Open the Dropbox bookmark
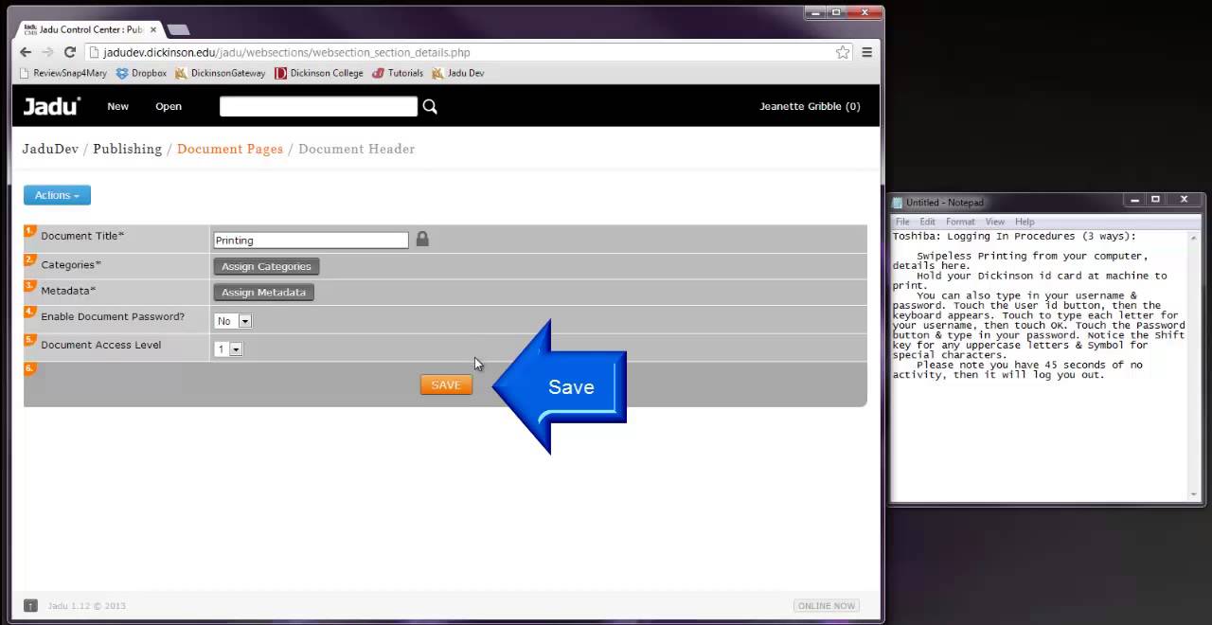The width and height of the screenshot is (1212, 625). tap(141, 73)
